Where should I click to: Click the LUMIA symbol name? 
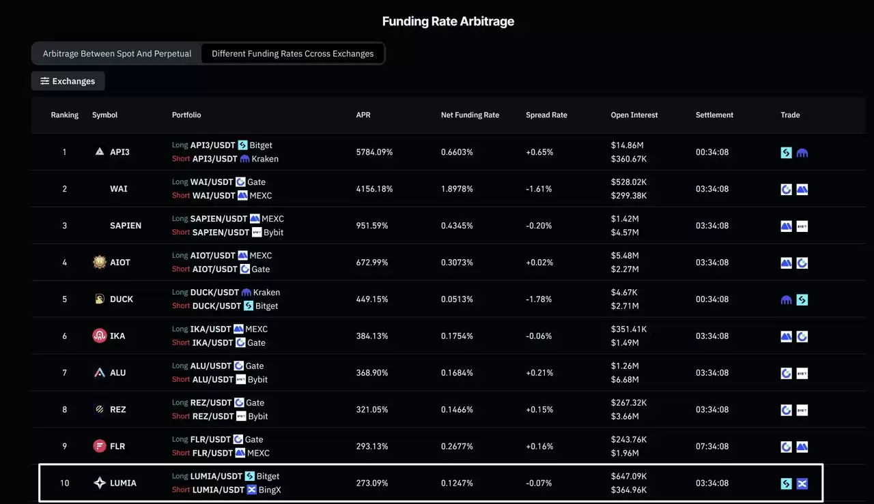123,484
